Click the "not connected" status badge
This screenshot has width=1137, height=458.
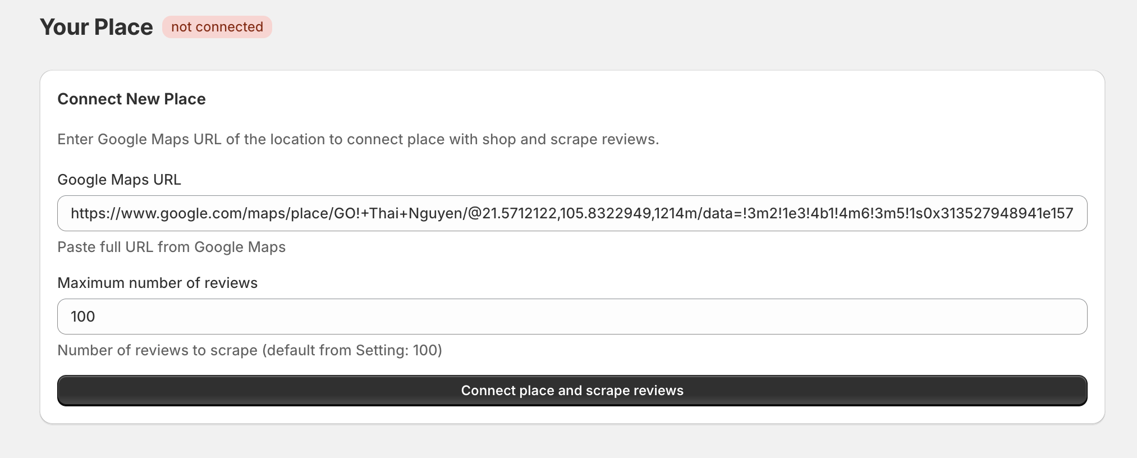(217, 27)
